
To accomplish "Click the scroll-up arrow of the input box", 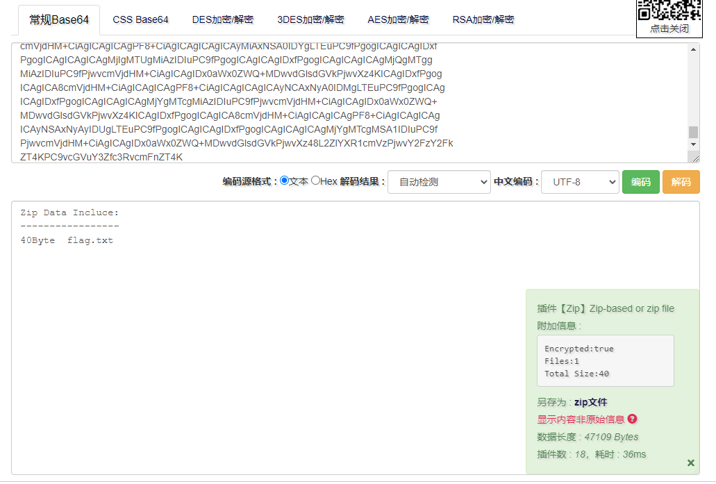I will tap(693, 49).
